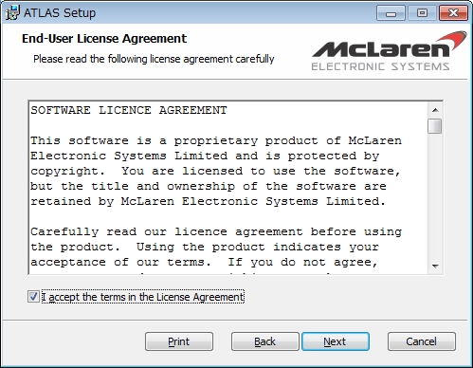Click the license text scroll down arrow
Screen dimensions: 473x368
point(435,266)
